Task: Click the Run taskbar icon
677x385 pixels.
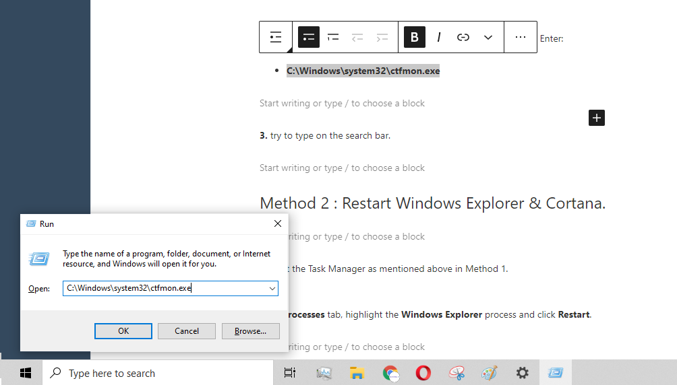Action: click(x=555, y=373)
